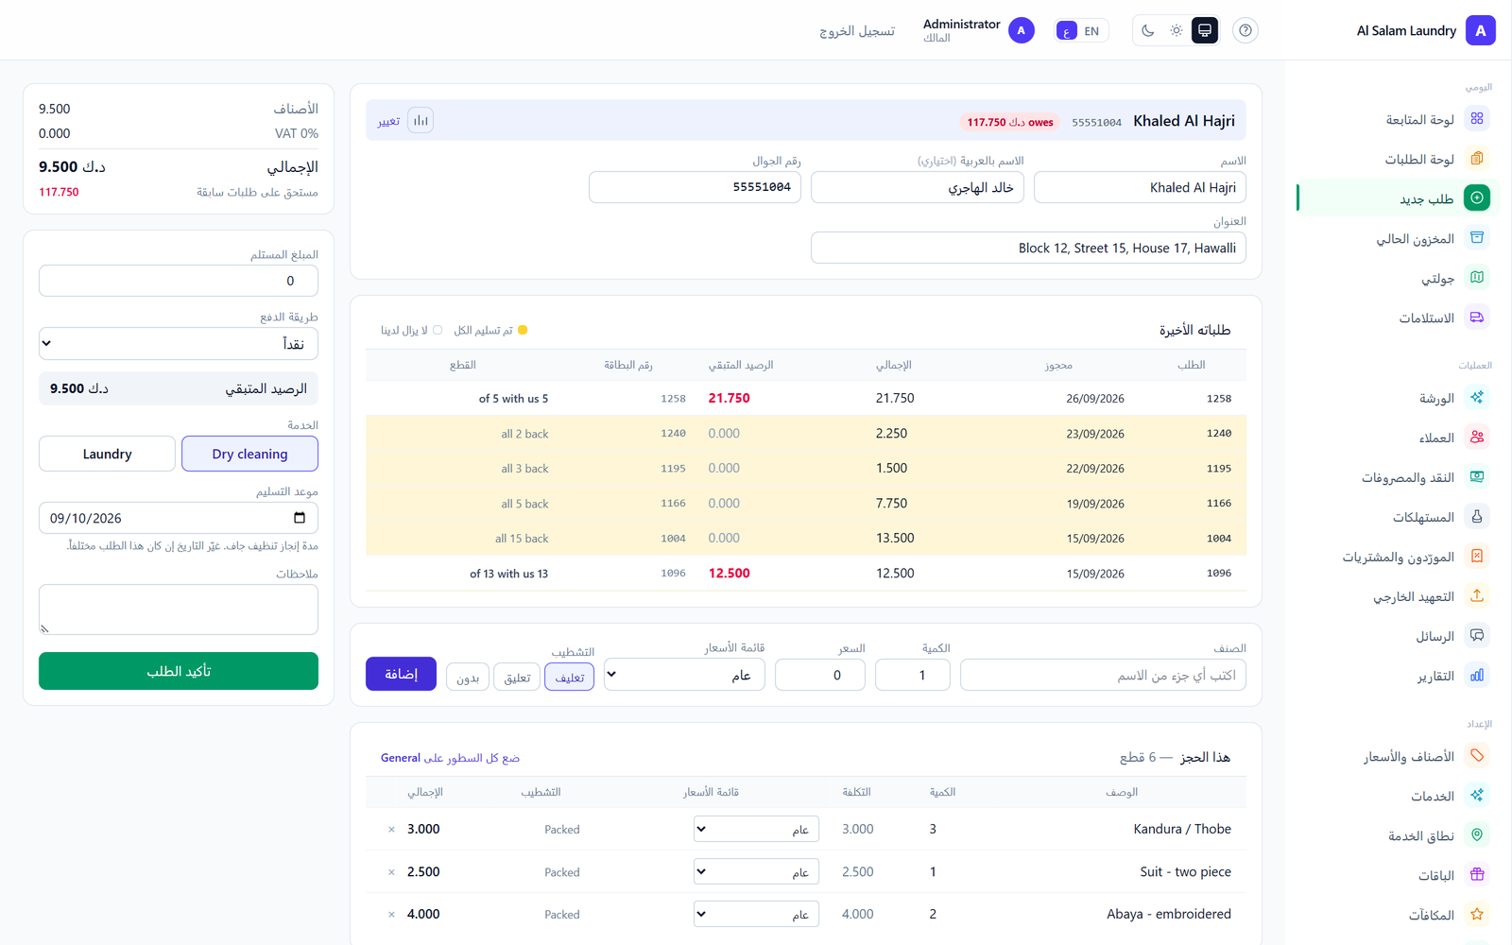Switch language to EN
Screen dimensions: 1512x945
[1091, 31]
